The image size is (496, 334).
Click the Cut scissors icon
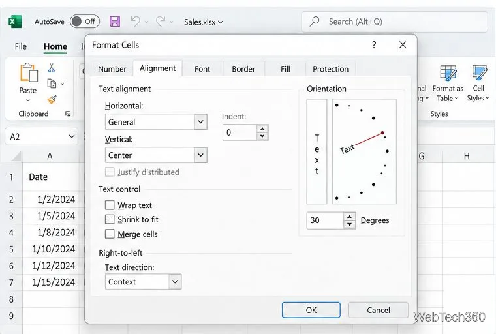(52, 68)
